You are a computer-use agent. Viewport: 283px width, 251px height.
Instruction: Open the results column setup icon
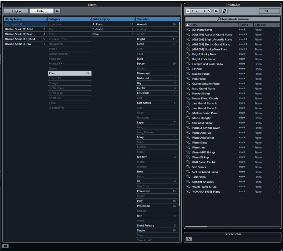click(224, 11)
